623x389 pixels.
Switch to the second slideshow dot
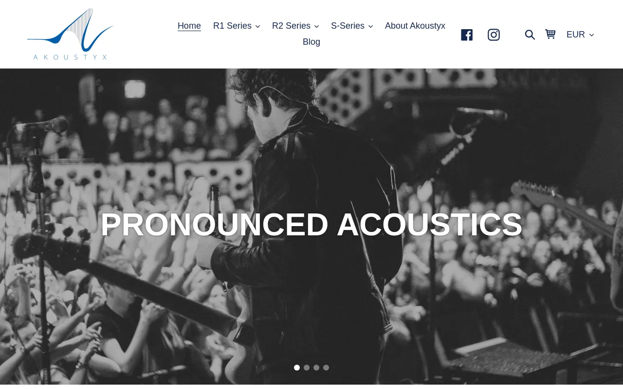[x=307, y=368]
